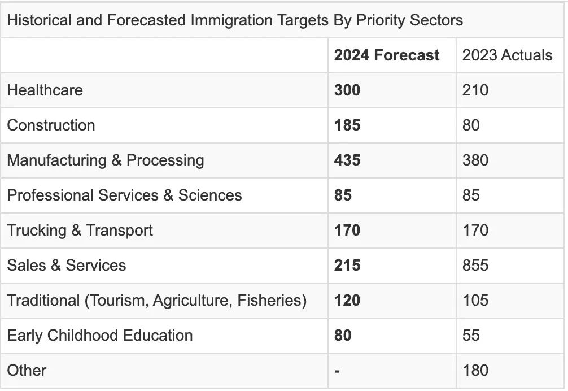Viewport: 568px width, 391px height.
Task: Select the 2024 Forecast column header
Action: coord(387,55)
